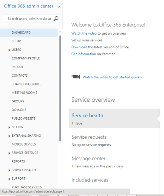Expand the SUPPORT section arrow
The width and height of the screenshot is (164, 196).
click(x=9, y=179)
